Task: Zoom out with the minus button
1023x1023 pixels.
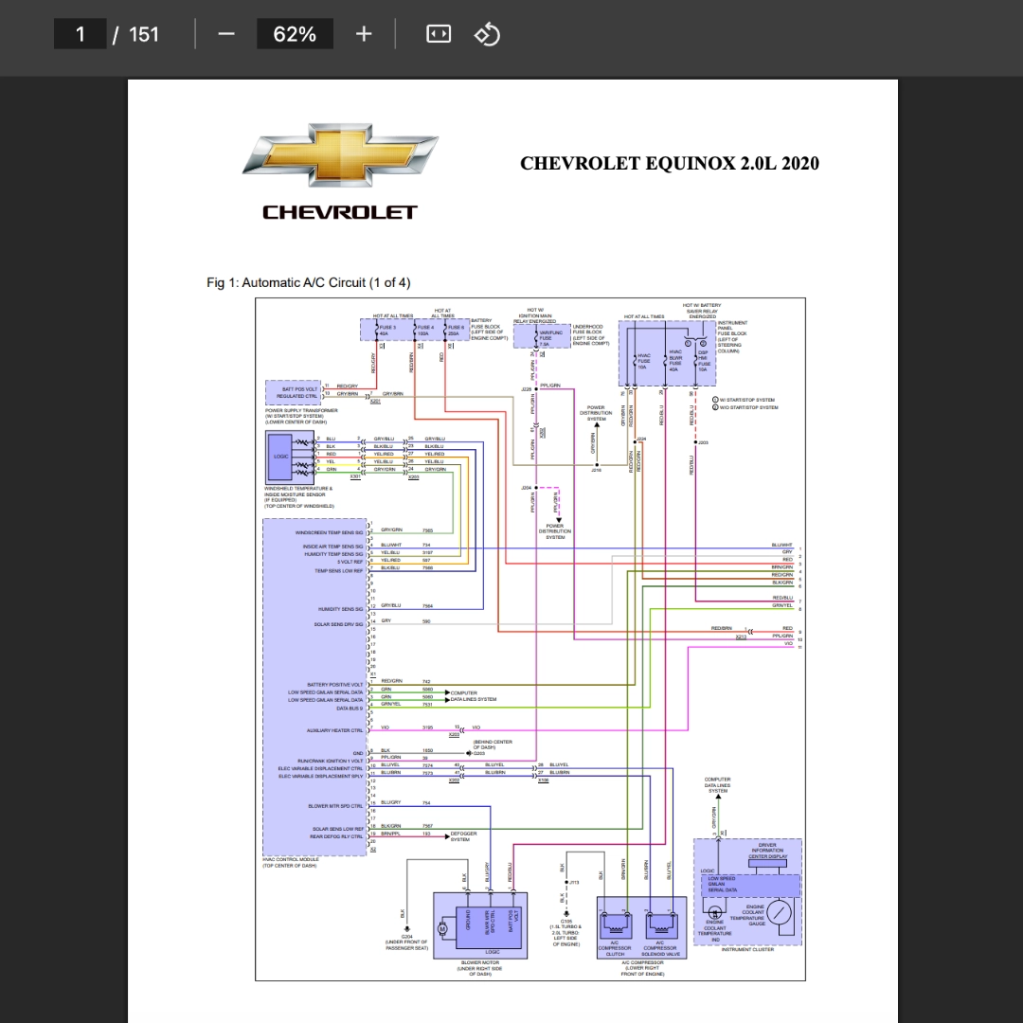Action: coord(226,34)
